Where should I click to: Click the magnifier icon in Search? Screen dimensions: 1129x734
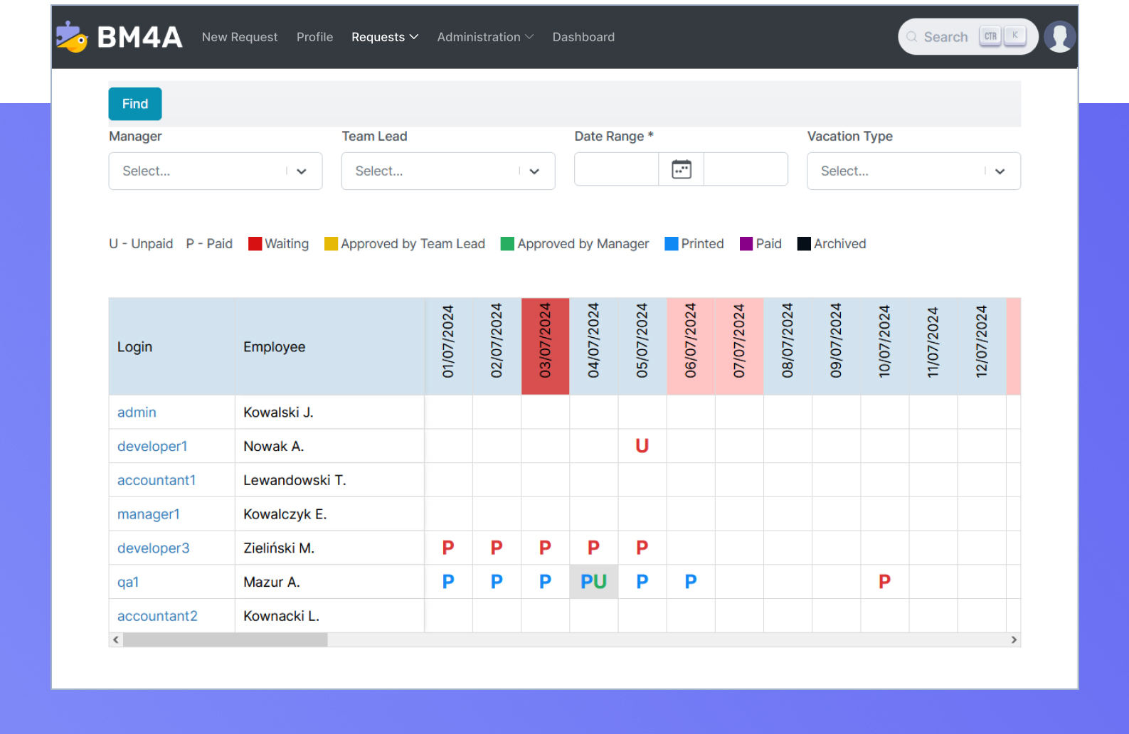911,37
